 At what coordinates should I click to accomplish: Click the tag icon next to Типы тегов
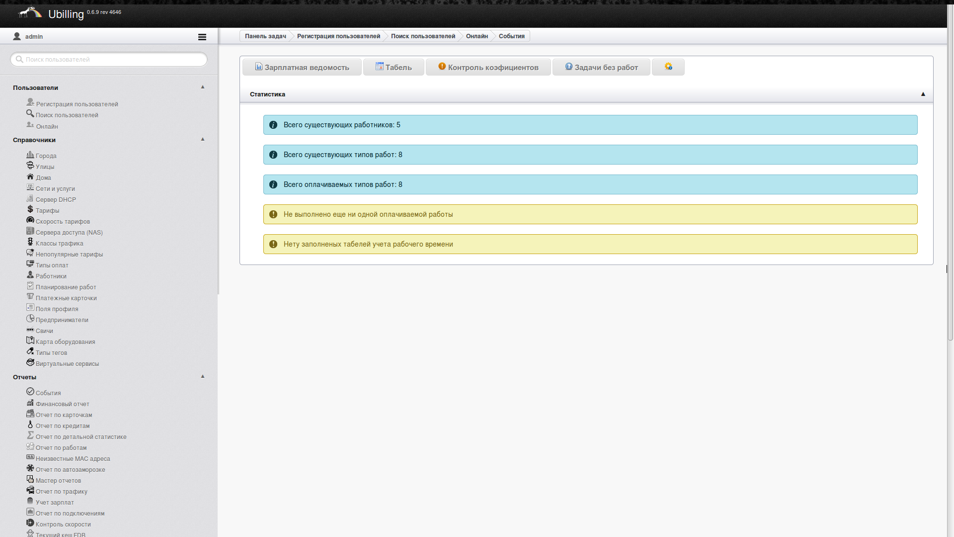pyautogui.click(x=30, y=352)
